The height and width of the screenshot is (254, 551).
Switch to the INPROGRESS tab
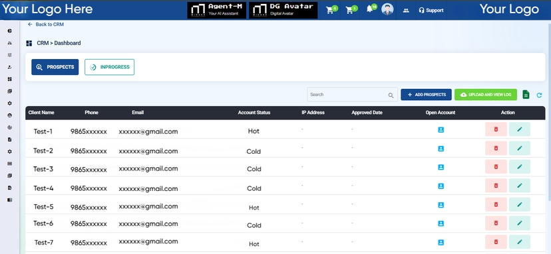click(x=109, y=67)
